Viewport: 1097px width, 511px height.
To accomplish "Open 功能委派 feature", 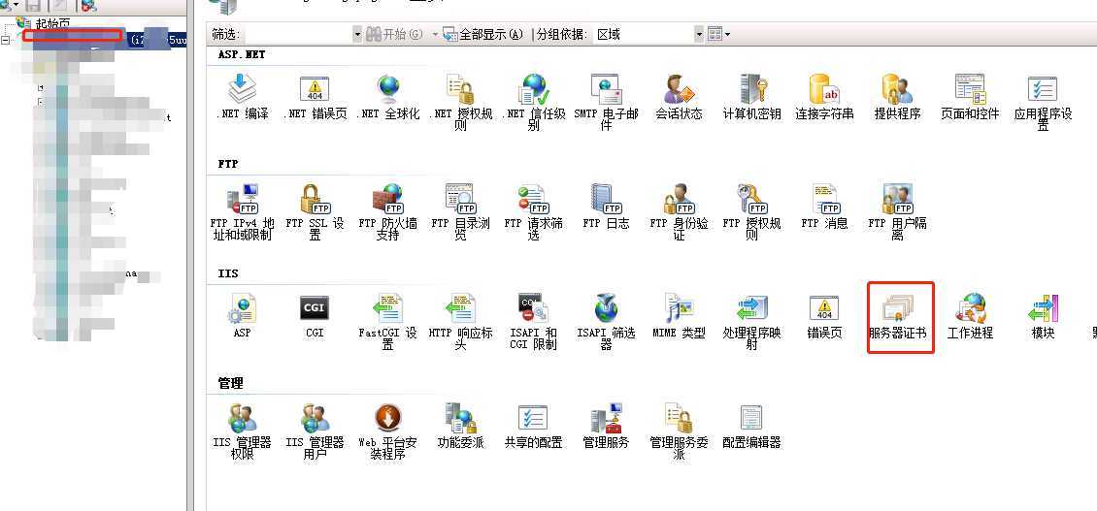I will [x=460, y=427].
